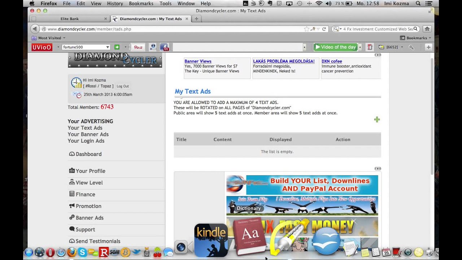Open the Kindle app in the dock
The height and width of the screenshot is (260, 462).
tap(211, 240)
